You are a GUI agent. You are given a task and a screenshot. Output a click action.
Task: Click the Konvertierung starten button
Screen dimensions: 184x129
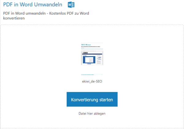92,99
